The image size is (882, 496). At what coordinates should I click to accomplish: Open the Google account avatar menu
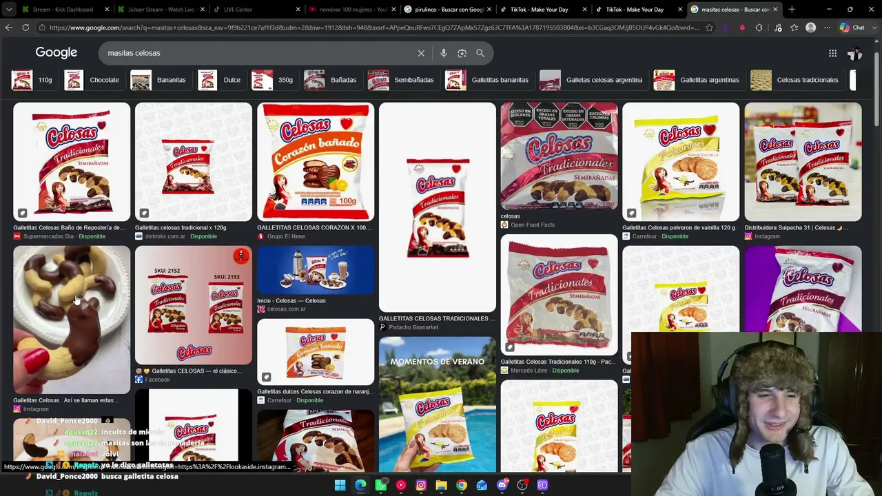(x=855, y=53)
